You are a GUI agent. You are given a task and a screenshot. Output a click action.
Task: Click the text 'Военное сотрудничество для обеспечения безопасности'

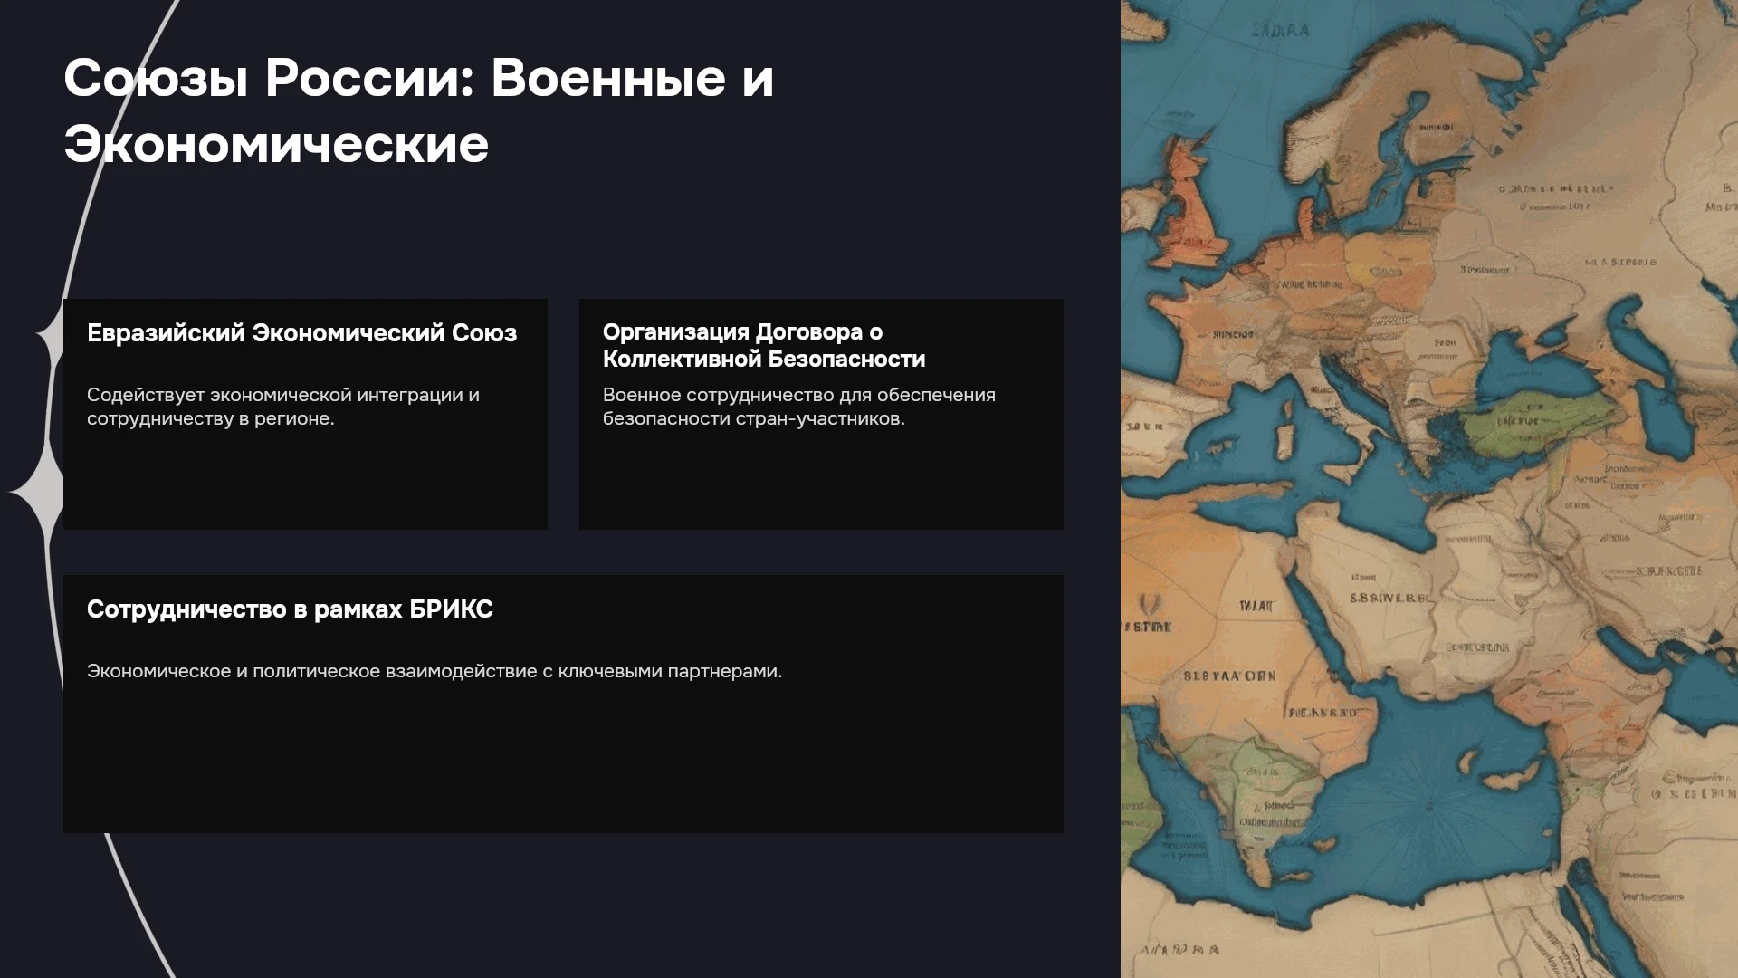(799, 407)
